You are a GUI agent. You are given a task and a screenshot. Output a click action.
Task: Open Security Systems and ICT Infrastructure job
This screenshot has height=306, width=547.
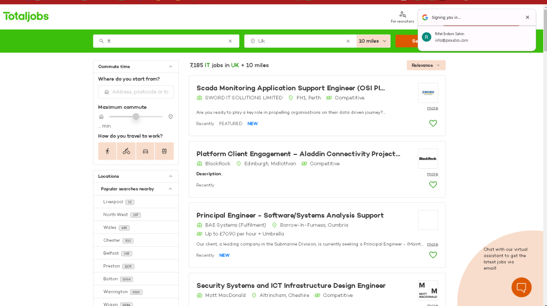pos(291,285)
